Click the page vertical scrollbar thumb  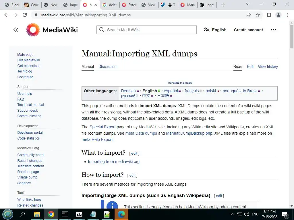tap(291, 37)
